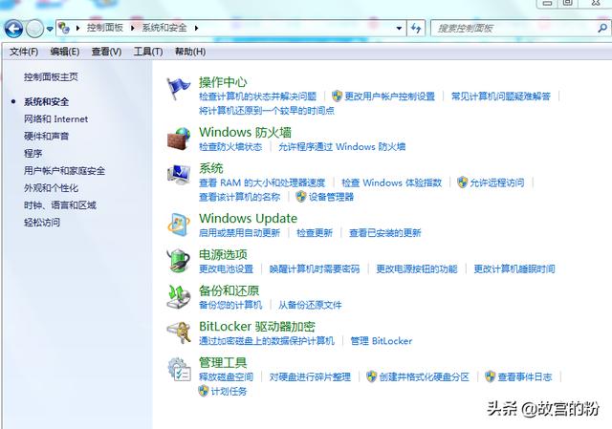This screenshot has height=429, width=612.
Task: Open the Windows Update icon
Action: tap(180, 225)
